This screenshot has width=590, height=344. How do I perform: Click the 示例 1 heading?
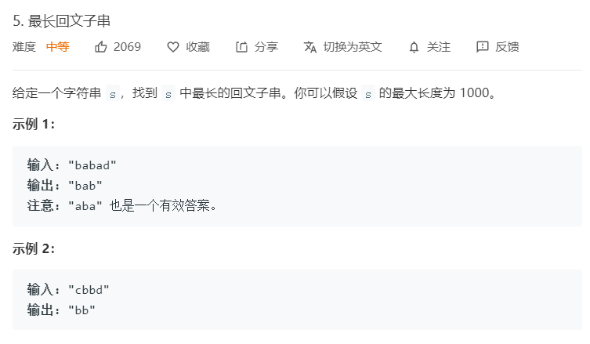pyautogui.click(x=34, y=124)
